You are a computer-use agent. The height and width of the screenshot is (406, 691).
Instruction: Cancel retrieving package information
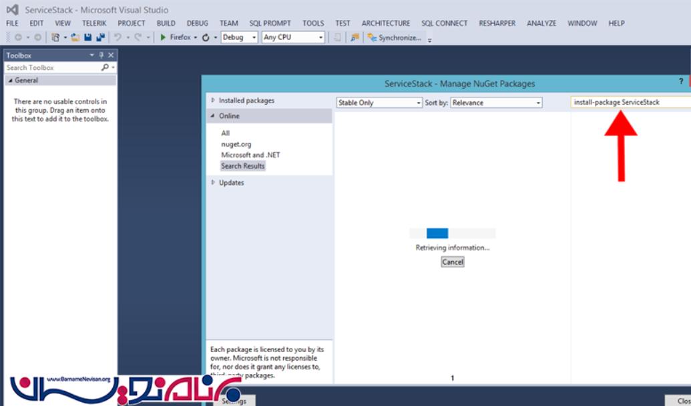coord(453,262)
